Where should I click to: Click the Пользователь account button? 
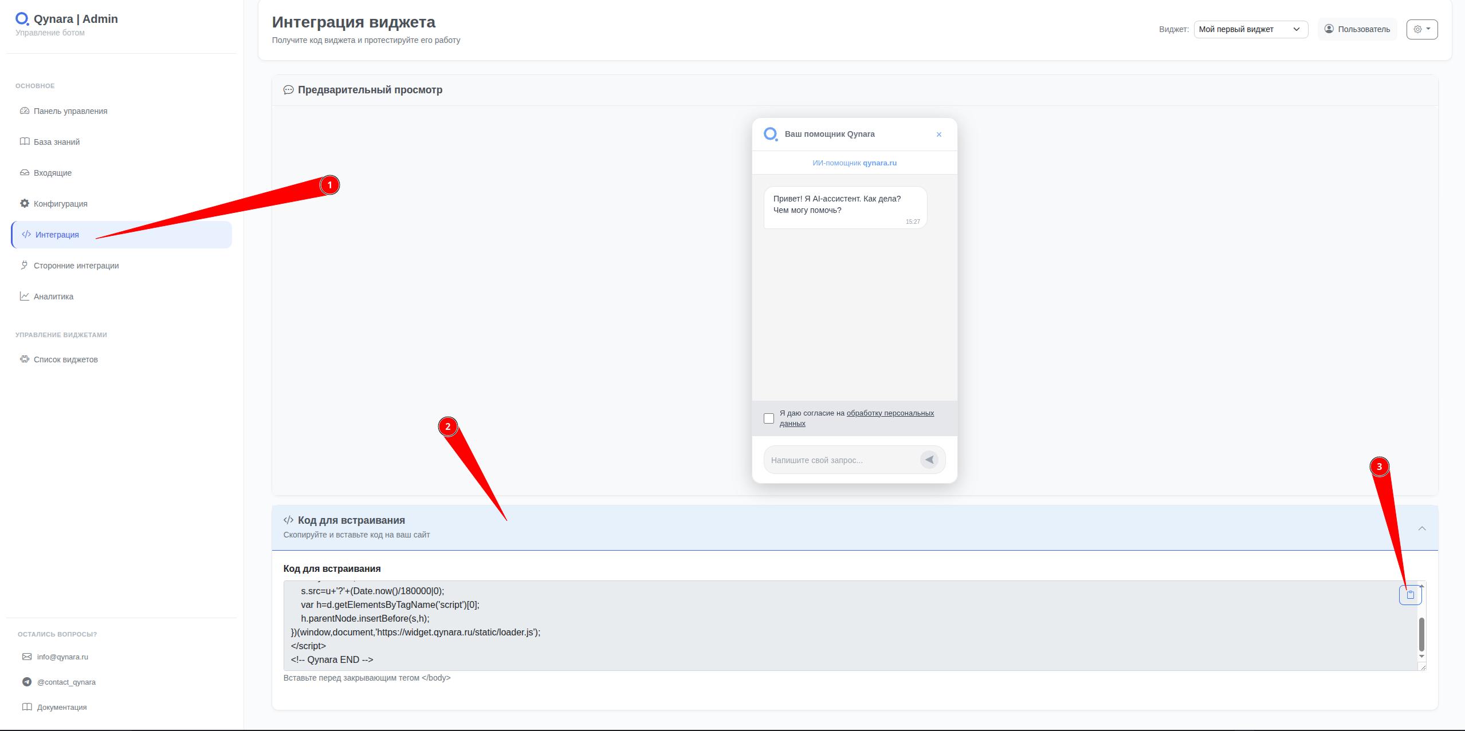[x=1357, y=29]
